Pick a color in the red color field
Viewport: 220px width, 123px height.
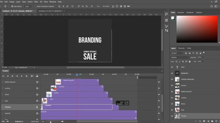coord(197,29)
